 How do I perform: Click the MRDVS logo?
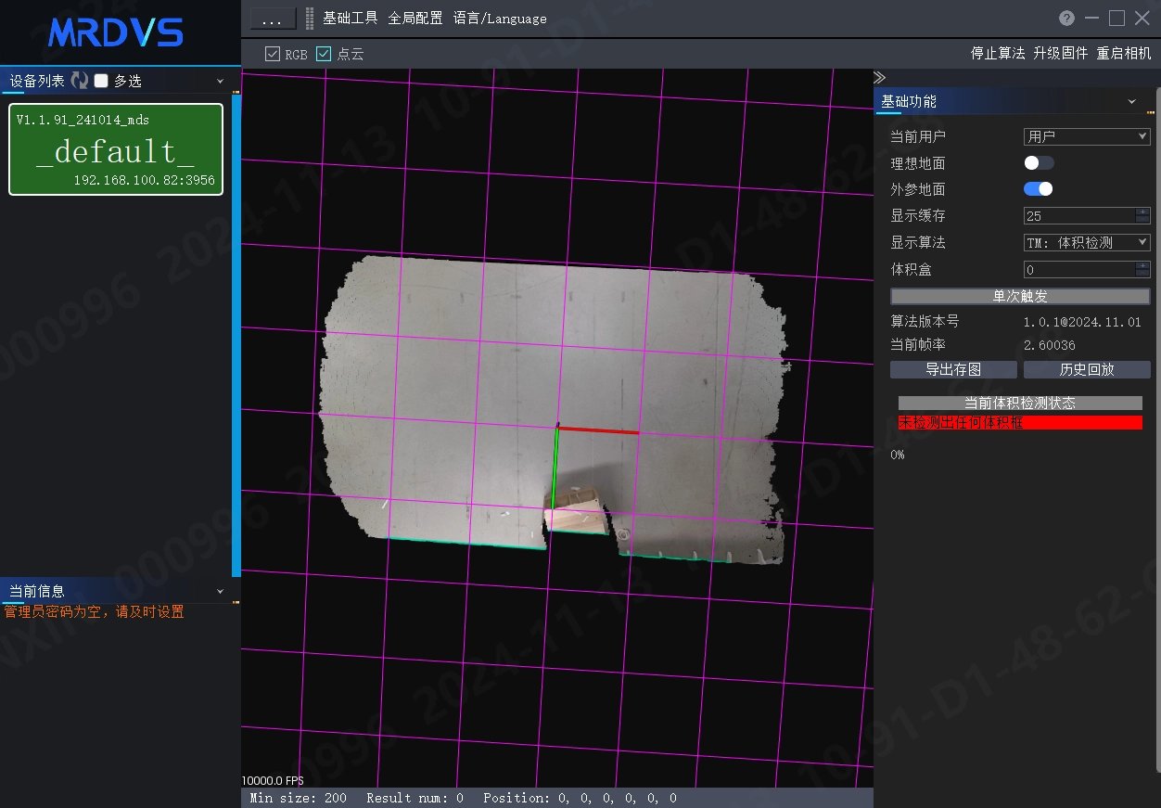tap(116, 32)
